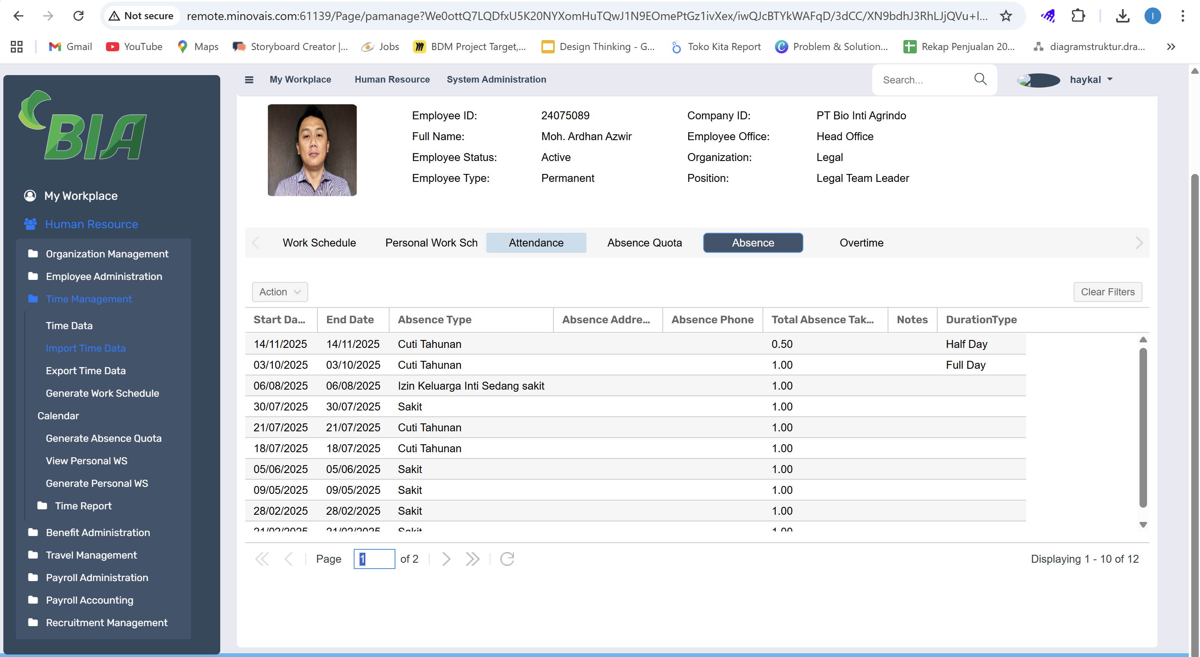Image resolution: width=1200 pixels, height=657 pixels.
Task: Click the search magnifier icon
Action: (980, 79)
